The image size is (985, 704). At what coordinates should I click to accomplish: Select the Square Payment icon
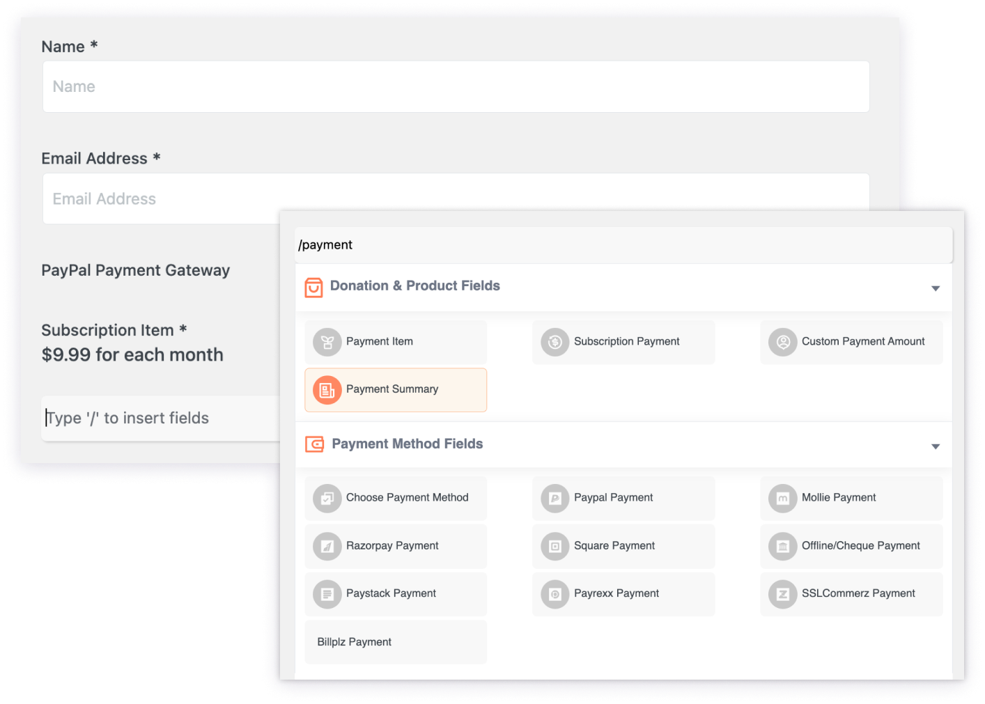554,546
